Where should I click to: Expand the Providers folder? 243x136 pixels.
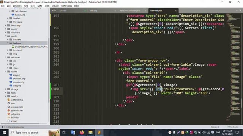point(8,22)
